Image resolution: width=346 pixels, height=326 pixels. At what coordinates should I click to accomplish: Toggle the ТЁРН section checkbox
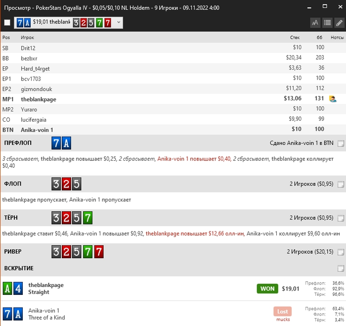click(340, 218)
